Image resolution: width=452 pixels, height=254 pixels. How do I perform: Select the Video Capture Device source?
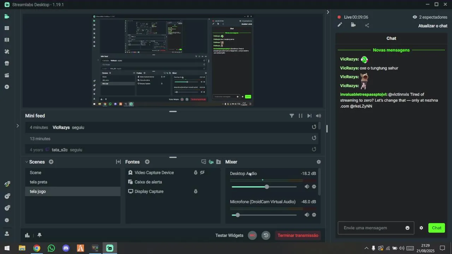coord(173,173)
